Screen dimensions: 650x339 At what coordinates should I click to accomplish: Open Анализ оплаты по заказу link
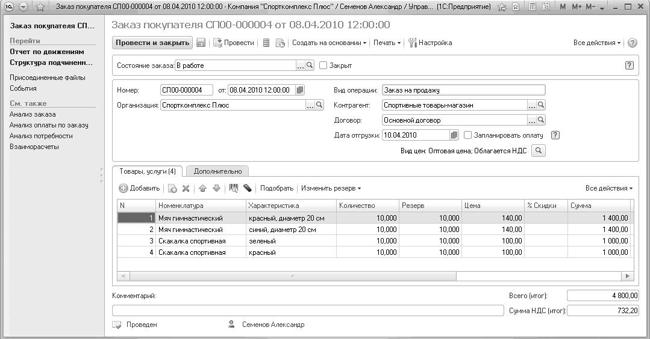pyautogui.click(x=49, y=125)
